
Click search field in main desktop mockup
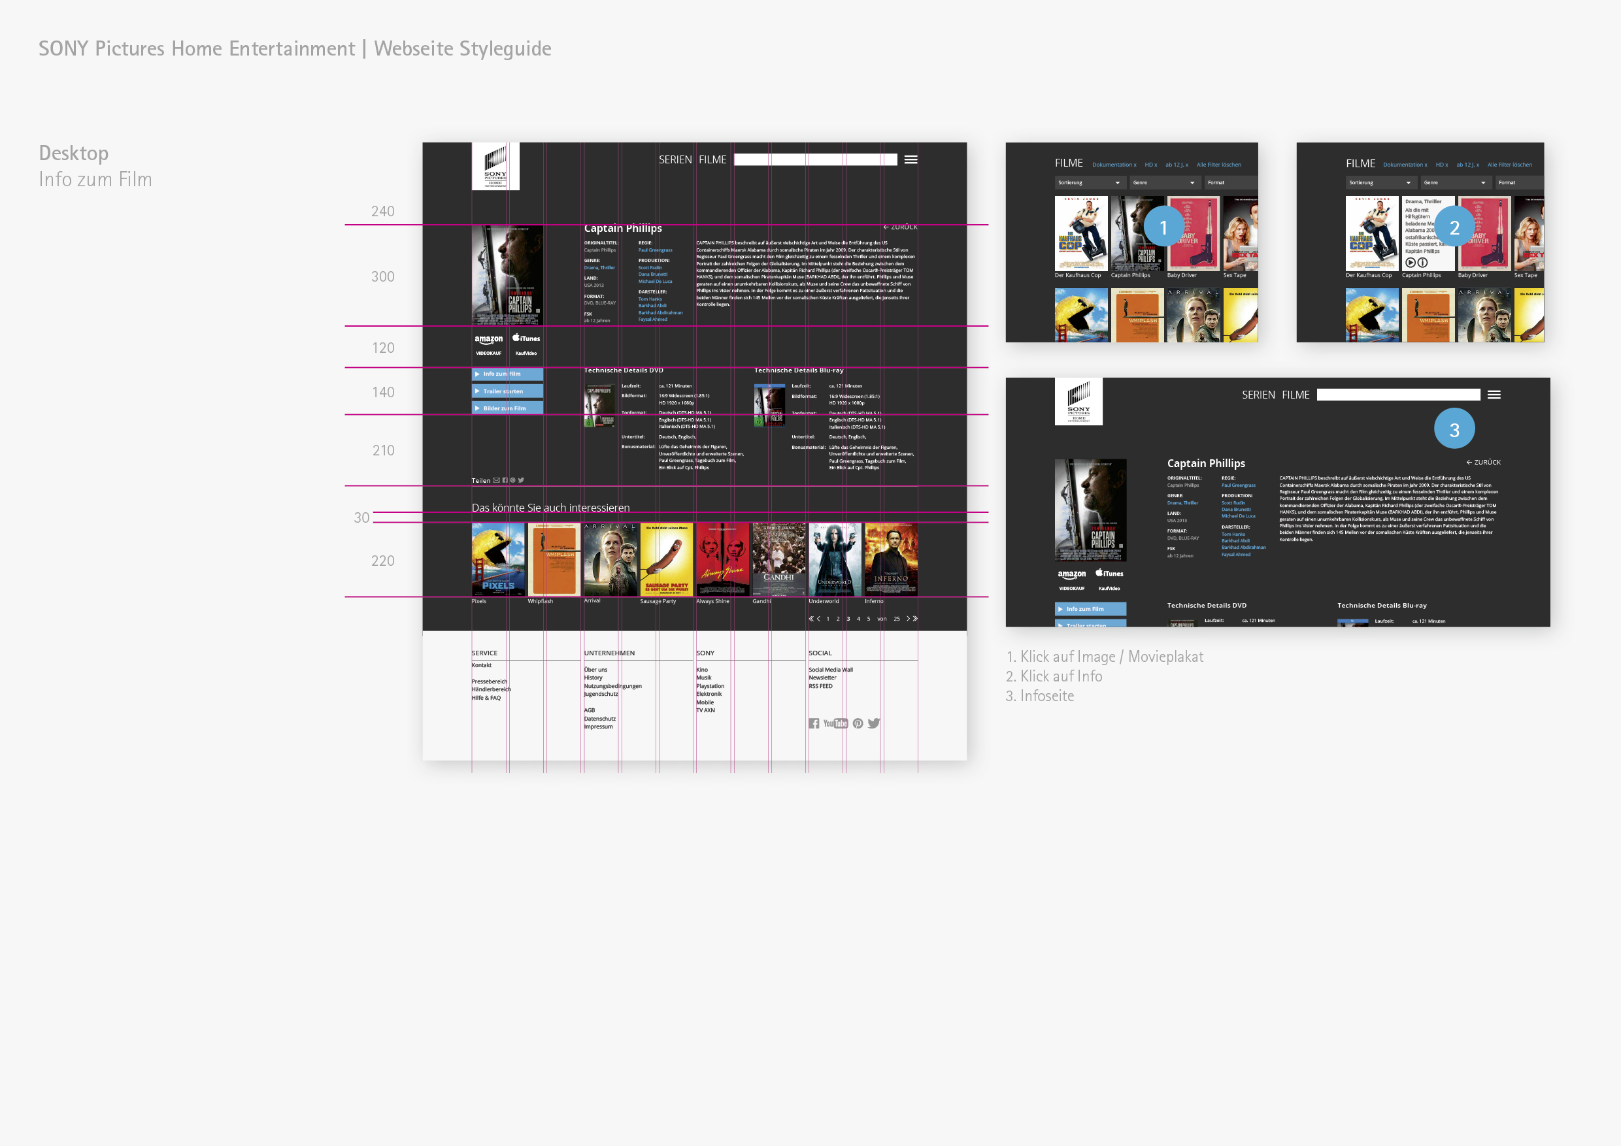point(816,159)
